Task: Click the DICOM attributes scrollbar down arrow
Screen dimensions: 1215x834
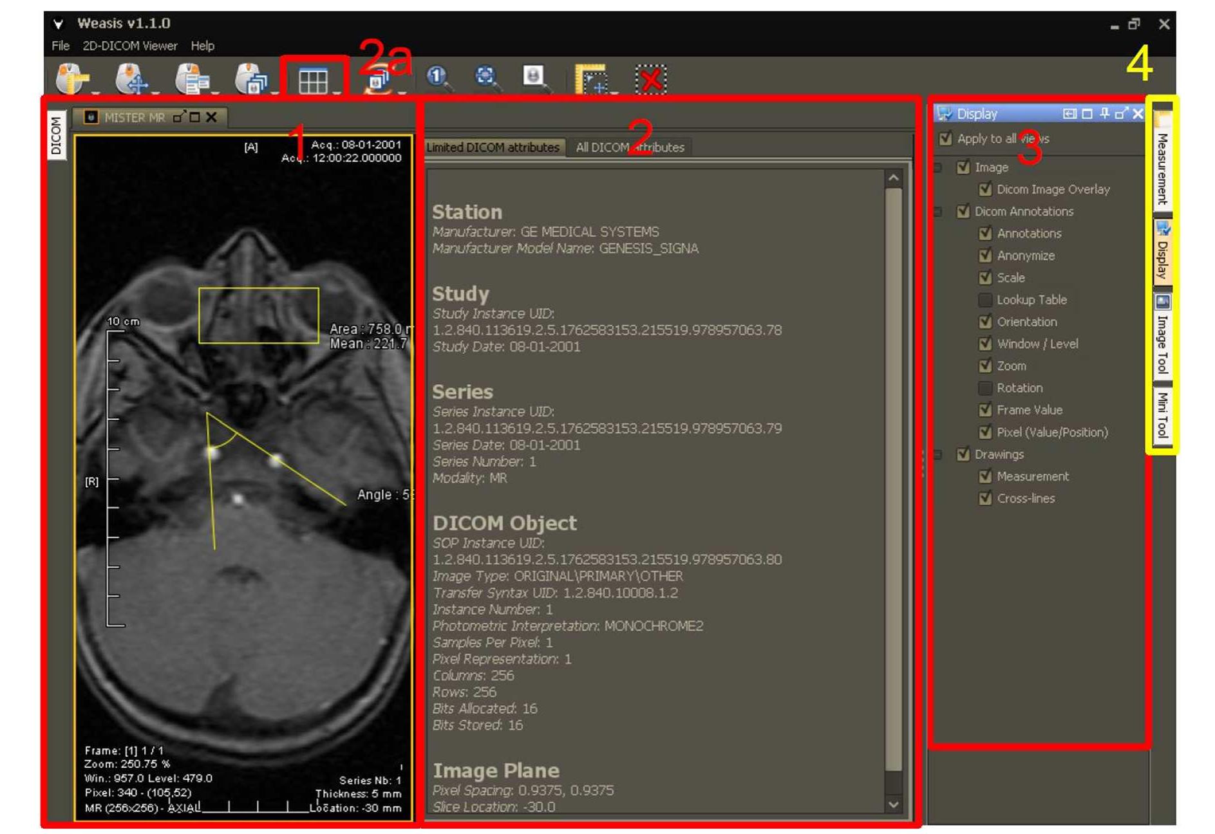Action: point(893,804)
